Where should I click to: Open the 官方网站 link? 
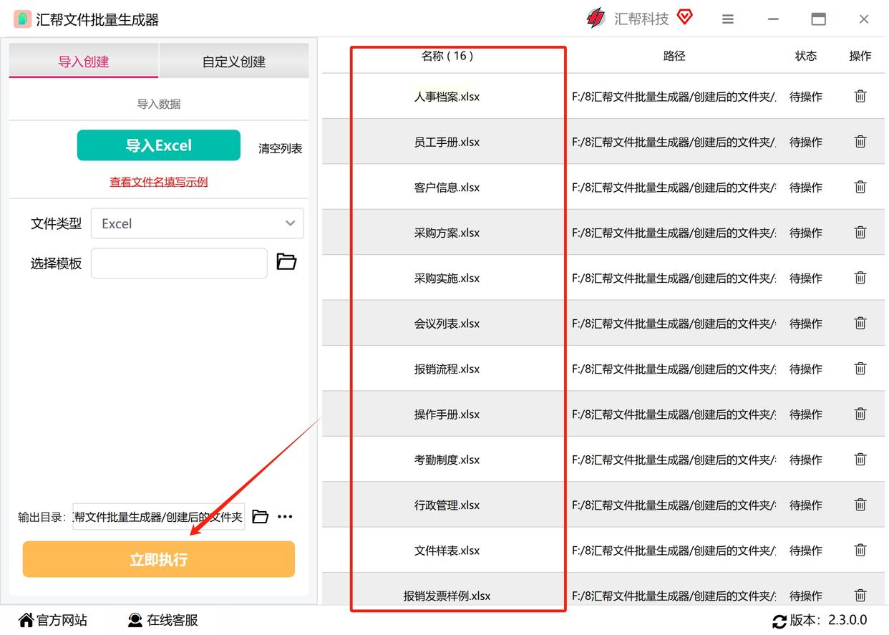pyautogui.click(x=53, y=620)
